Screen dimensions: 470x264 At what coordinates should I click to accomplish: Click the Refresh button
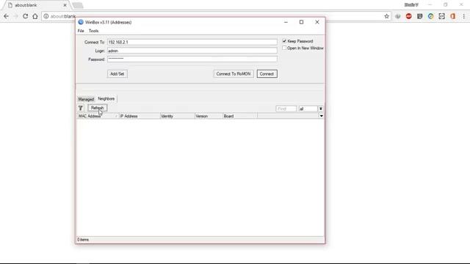point(98,108)
